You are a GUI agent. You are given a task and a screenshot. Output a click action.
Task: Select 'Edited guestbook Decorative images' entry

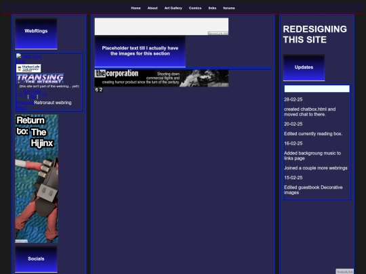click(x=313, y=190)
